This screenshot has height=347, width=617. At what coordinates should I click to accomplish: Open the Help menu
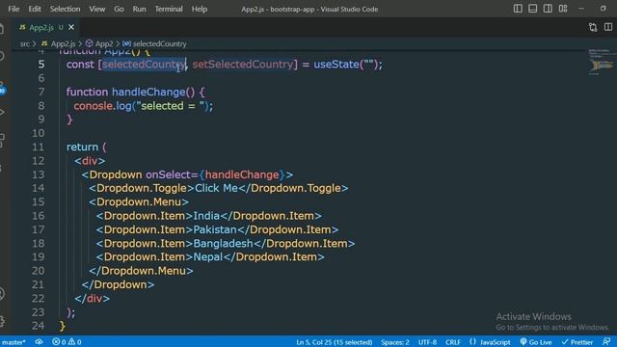200,9
